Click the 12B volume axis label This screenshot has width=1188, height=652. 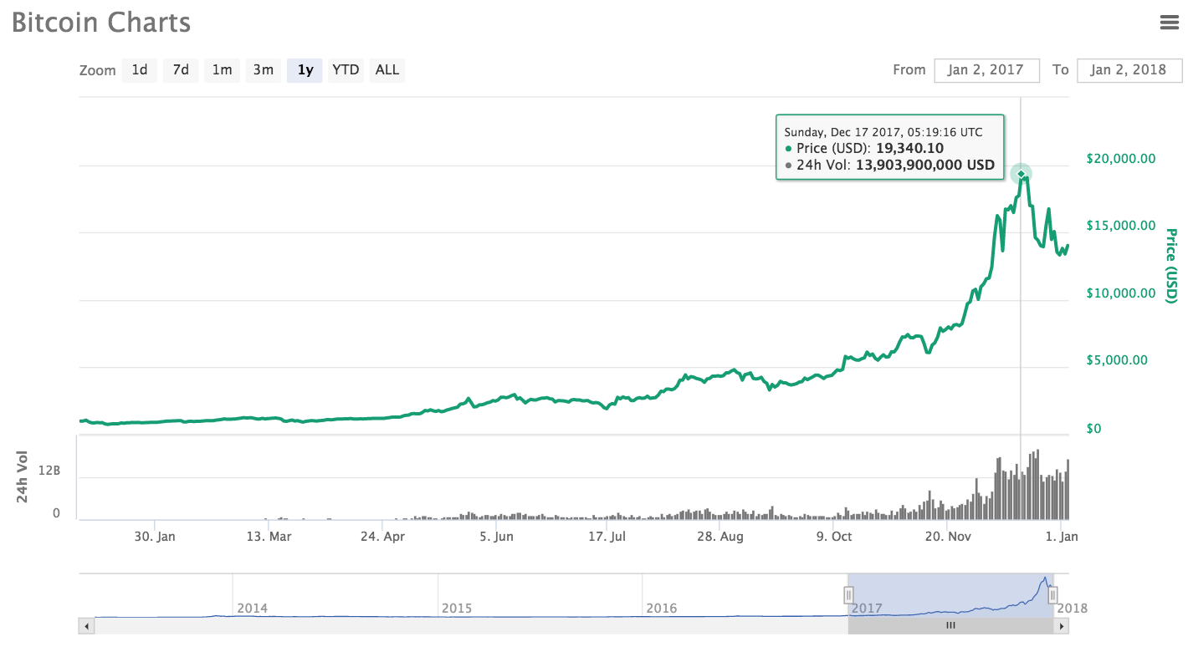click(x=51, y=471)
